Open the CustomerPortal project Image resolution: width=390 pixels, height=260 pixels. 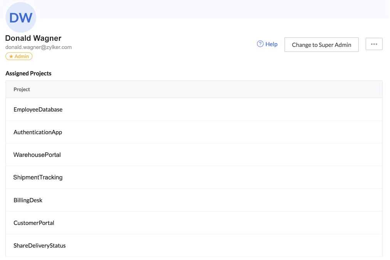34,223
